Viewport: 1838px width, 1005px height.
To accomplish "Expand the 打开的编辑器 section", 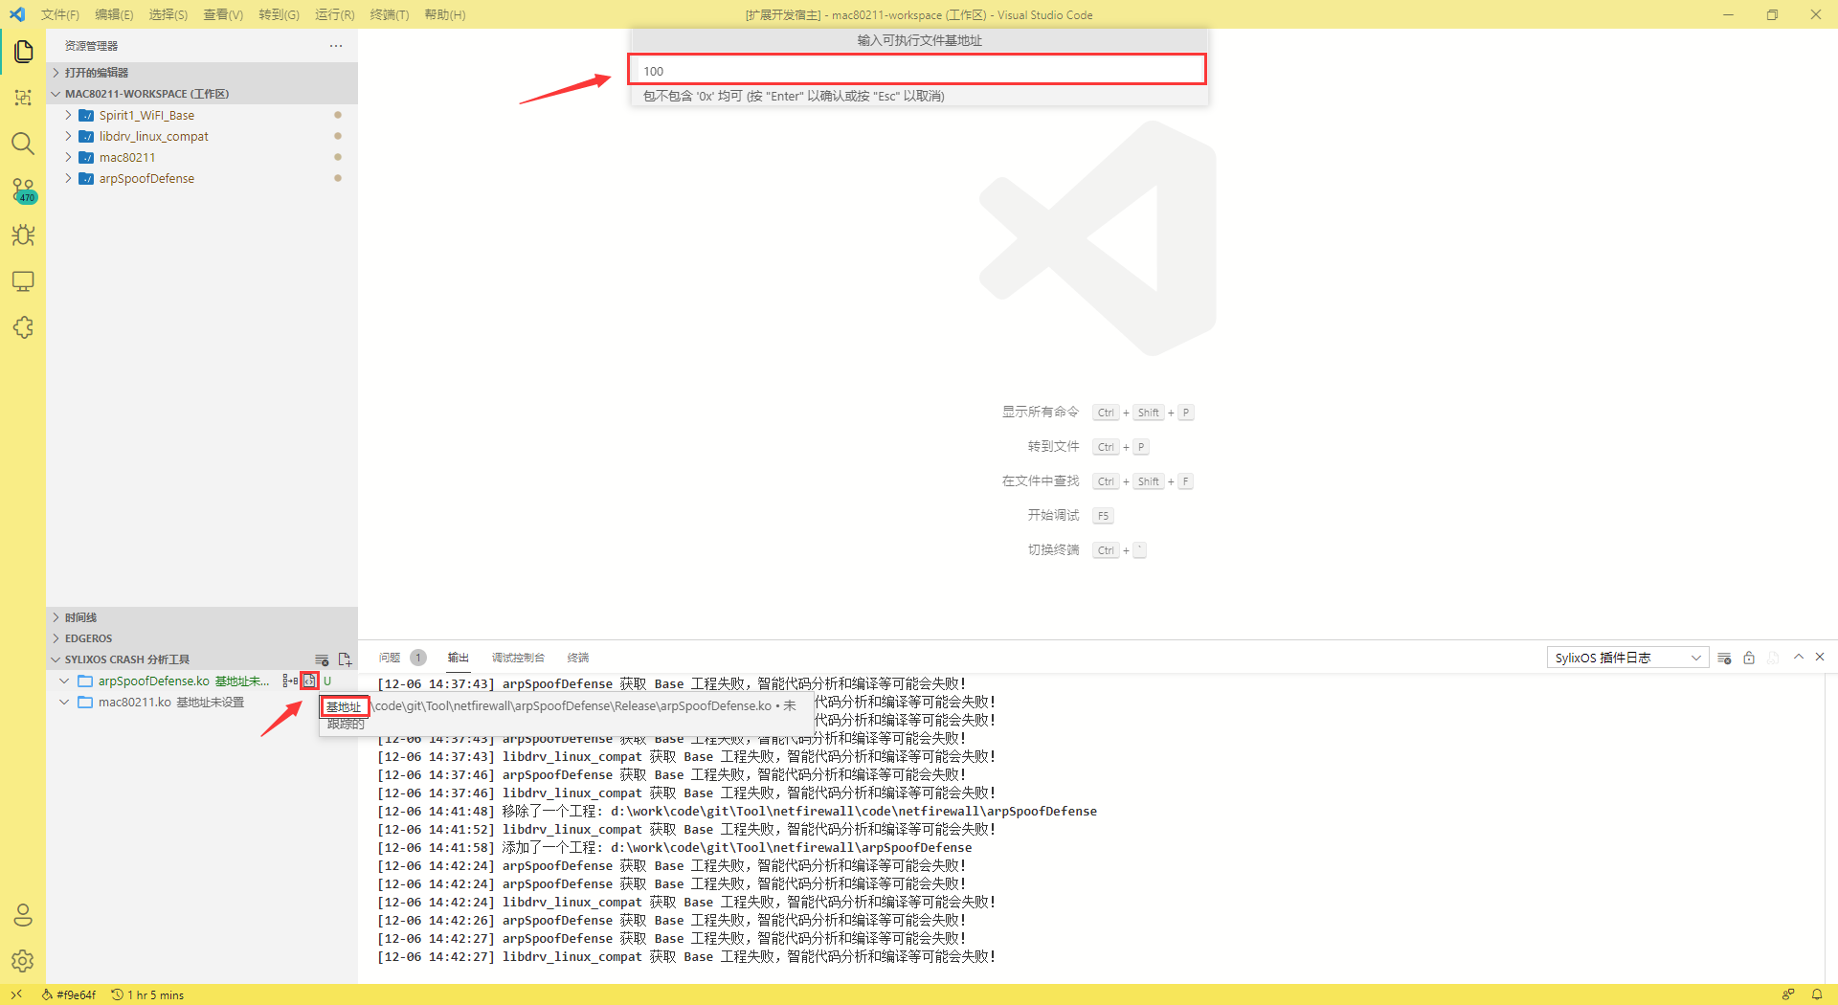I will click(x=202, y=73).
